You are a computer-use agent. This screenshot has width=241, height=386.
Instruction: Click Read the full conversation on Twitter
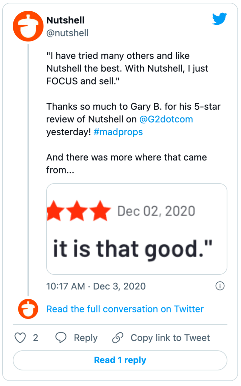click(x=125, y=309)
